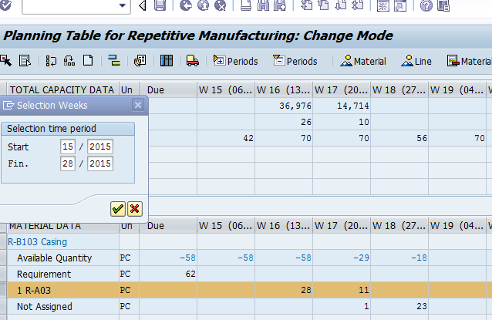Screen dimensions: 492x320
Task: Click the Requirement row label
Action: [x=44, y=275]
